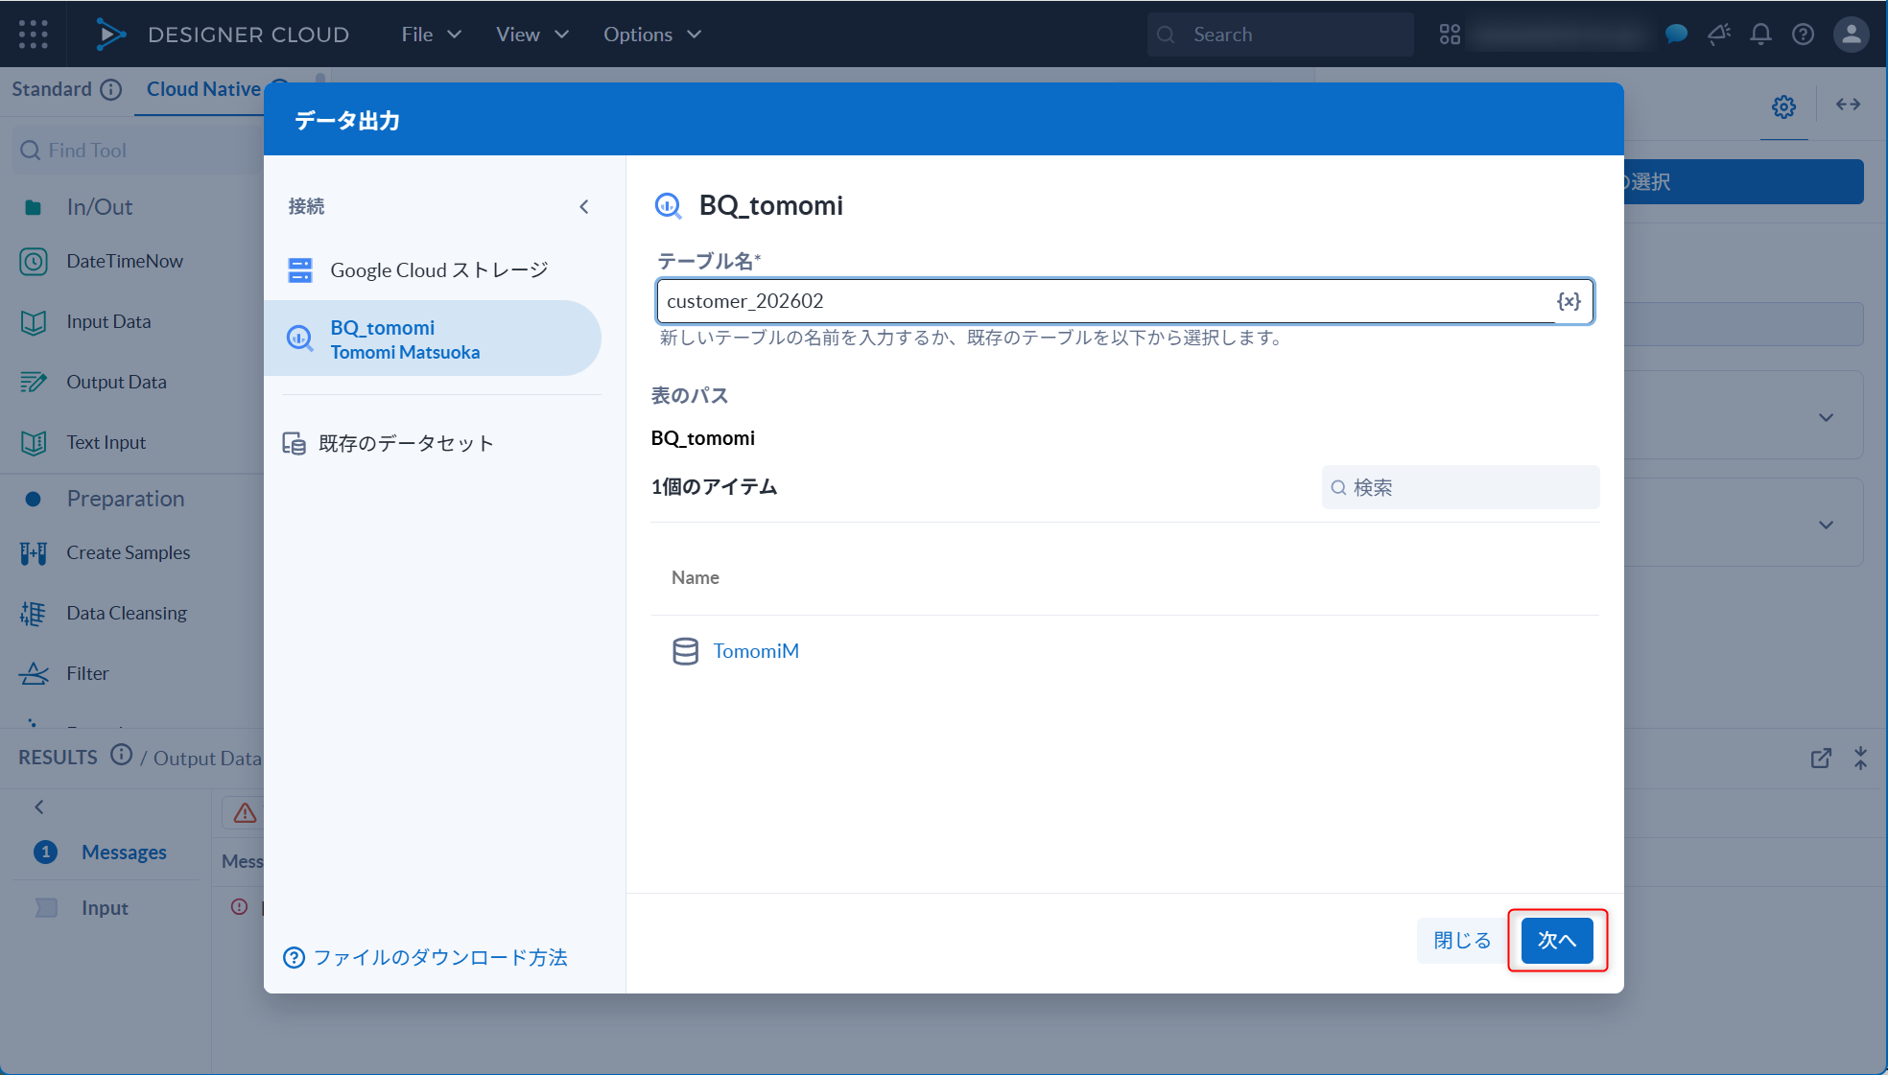This screenshot has width=1888, height=1075.
Task: Choose the Data Cleansing tool
Action: point(126,612)
